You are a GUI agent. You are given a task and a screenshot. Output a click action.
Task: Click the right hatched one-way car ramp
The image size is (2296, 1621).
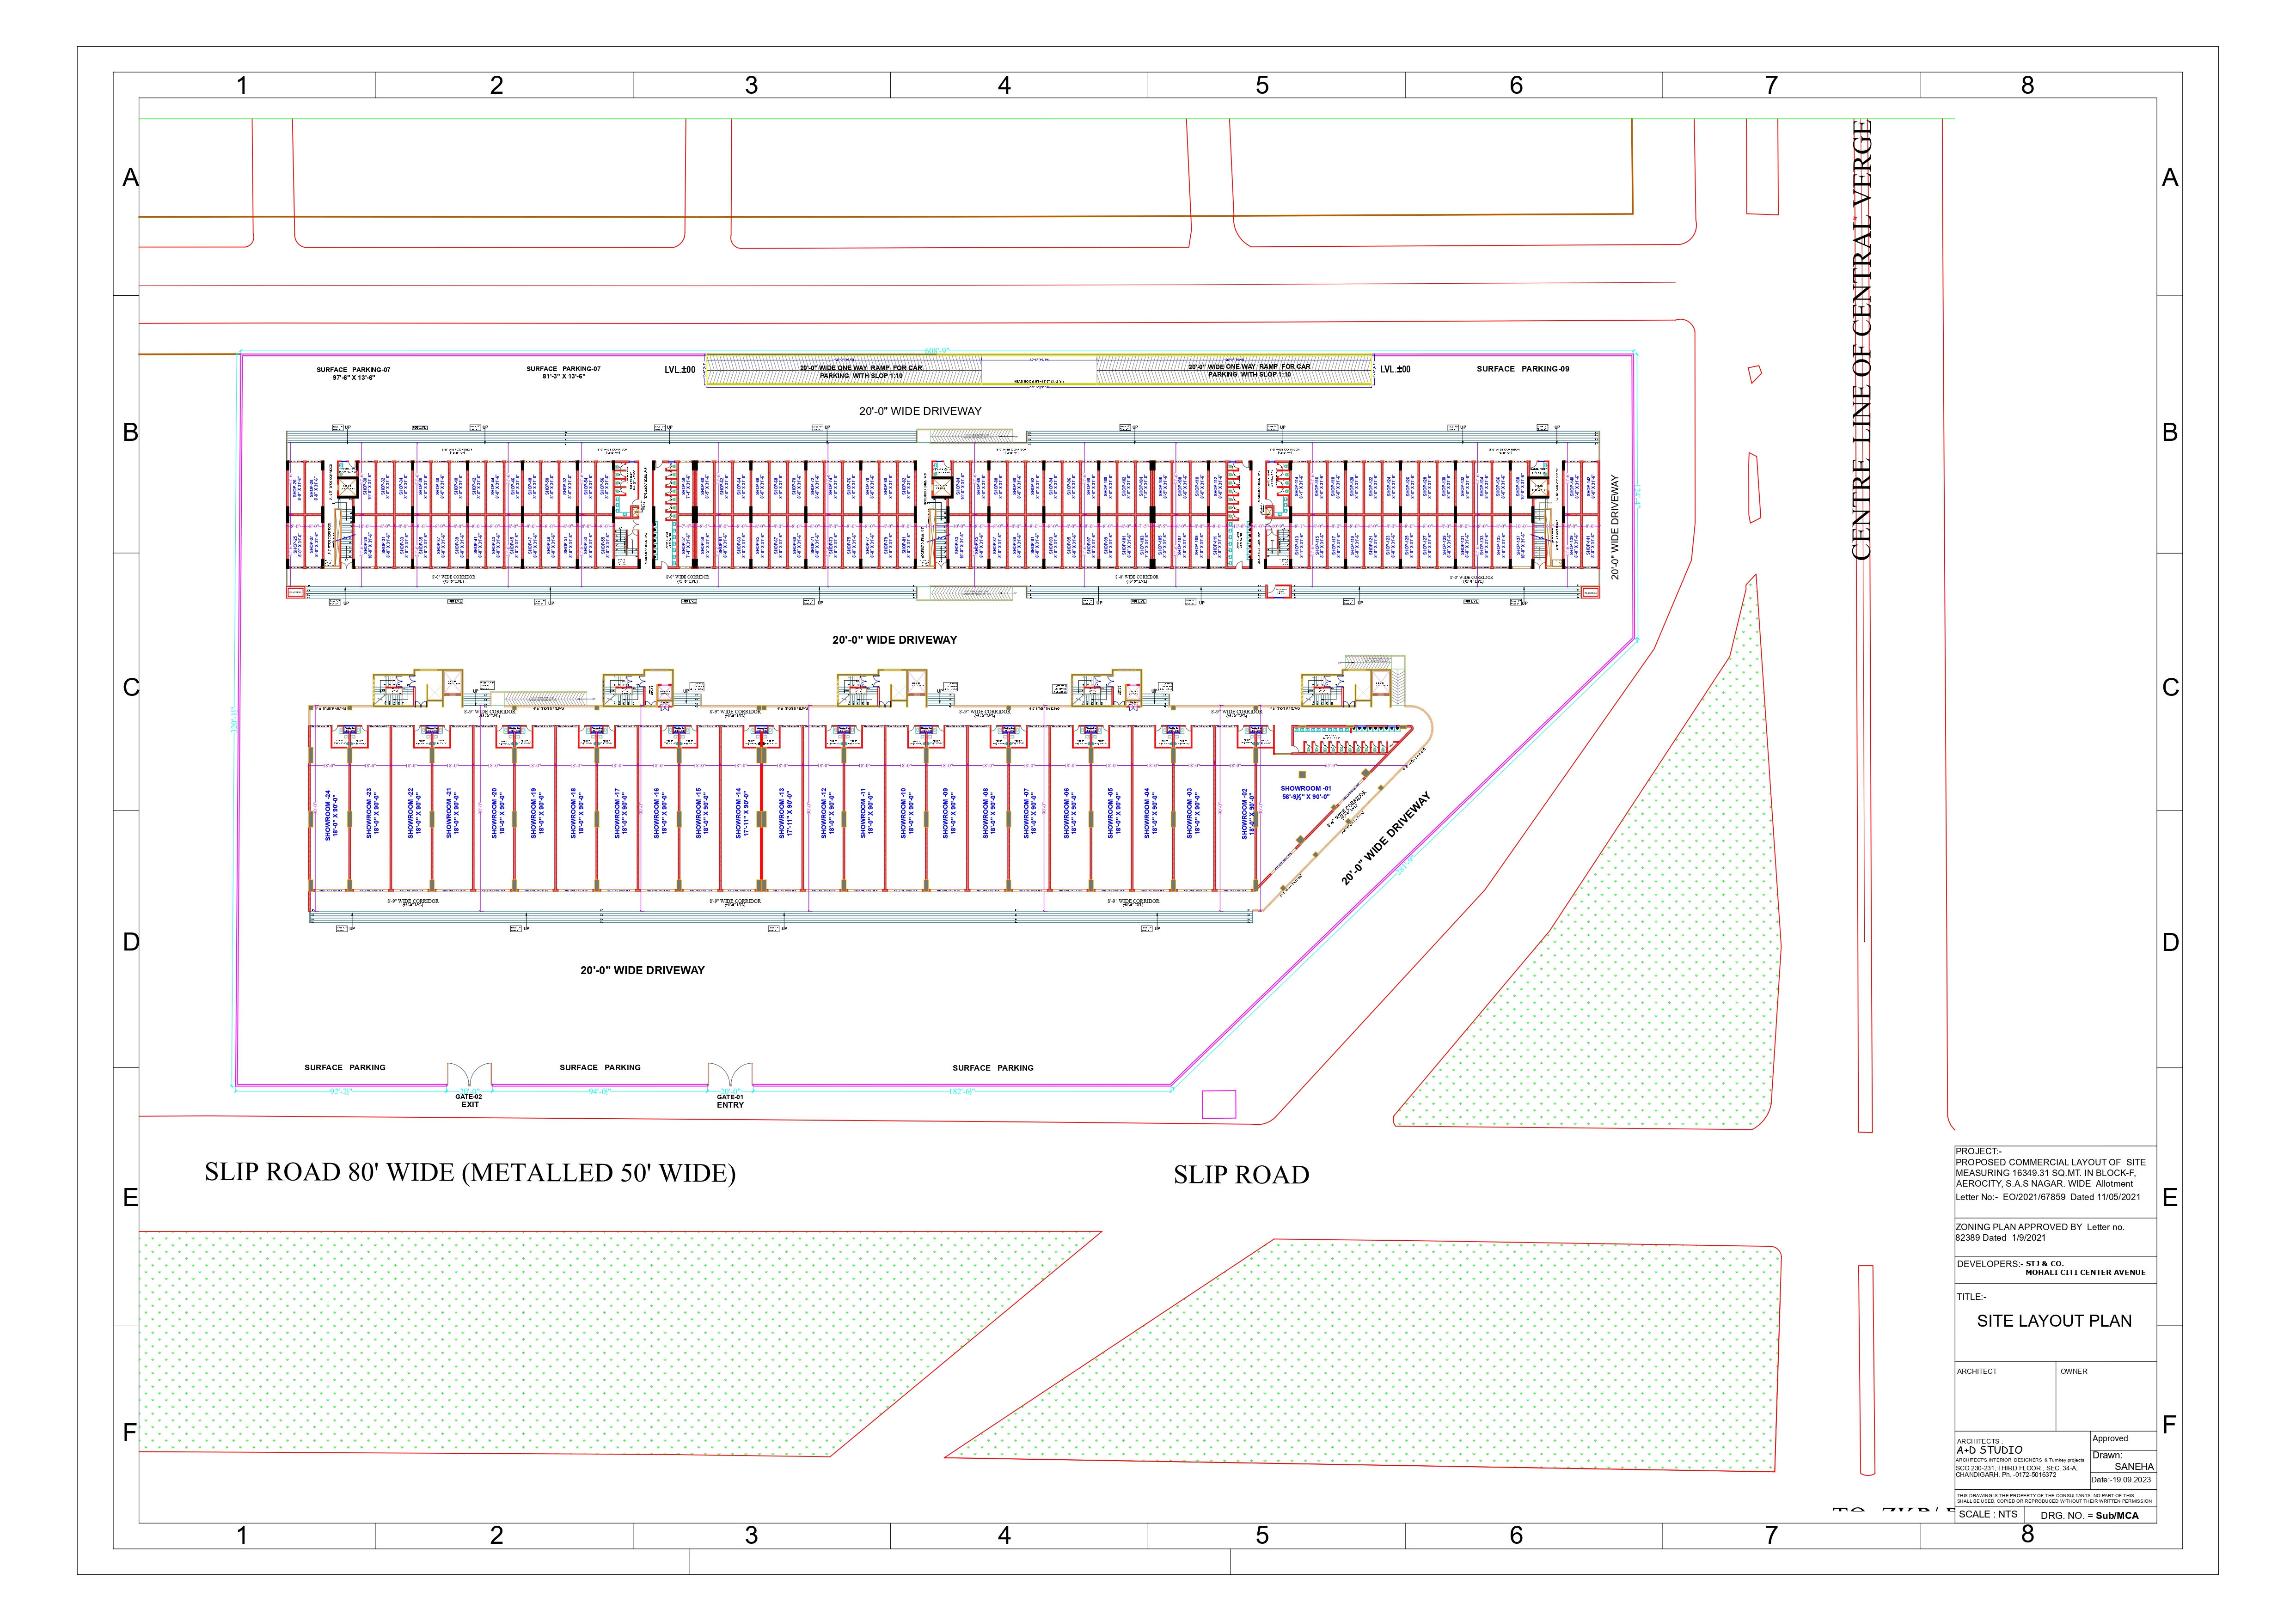click(x=1235, y=370)
